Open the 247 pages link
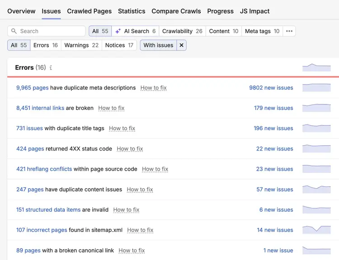This screenshot has width=339, height=260. pyautogui.click(x=30, y=189)
